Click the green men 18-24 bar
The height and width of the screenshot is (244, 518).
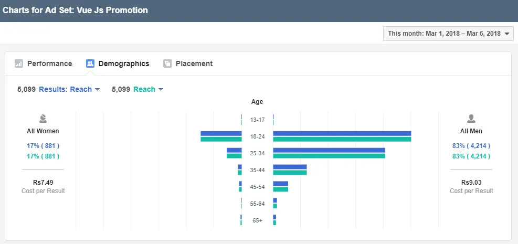point(342,139)
